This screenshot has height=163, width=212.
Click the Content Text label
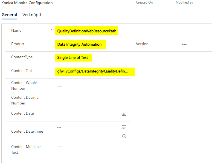click(22, 71)
